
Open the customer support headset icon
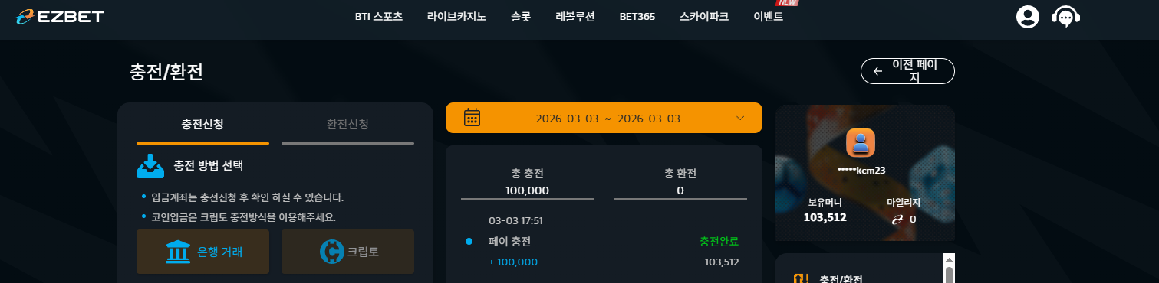click(1065, 17)
